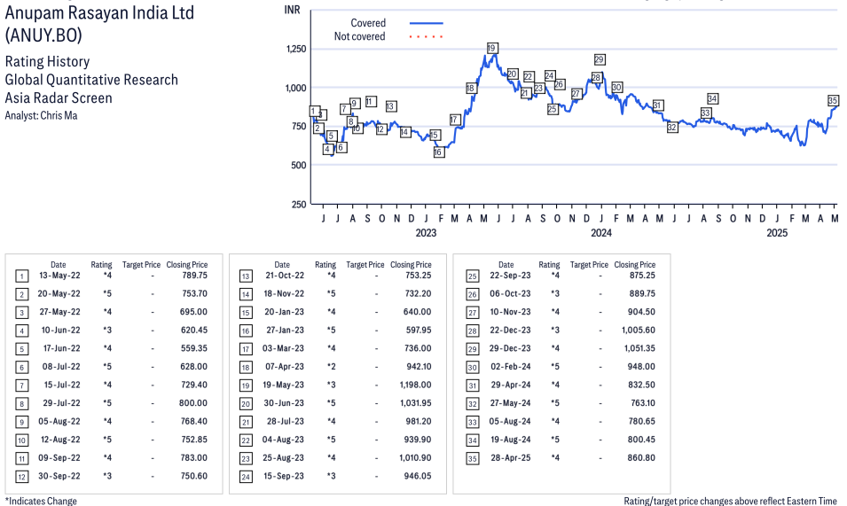Select chart marker 13 on the graph

[391, 106]
